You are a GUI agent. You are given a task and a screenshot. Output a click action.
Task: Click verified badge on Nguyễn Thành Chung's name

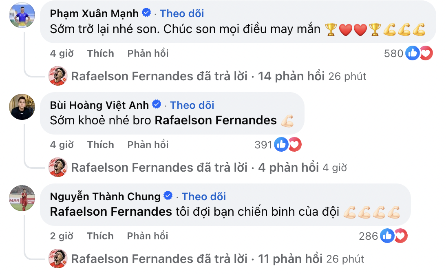[x=168, y=197]
